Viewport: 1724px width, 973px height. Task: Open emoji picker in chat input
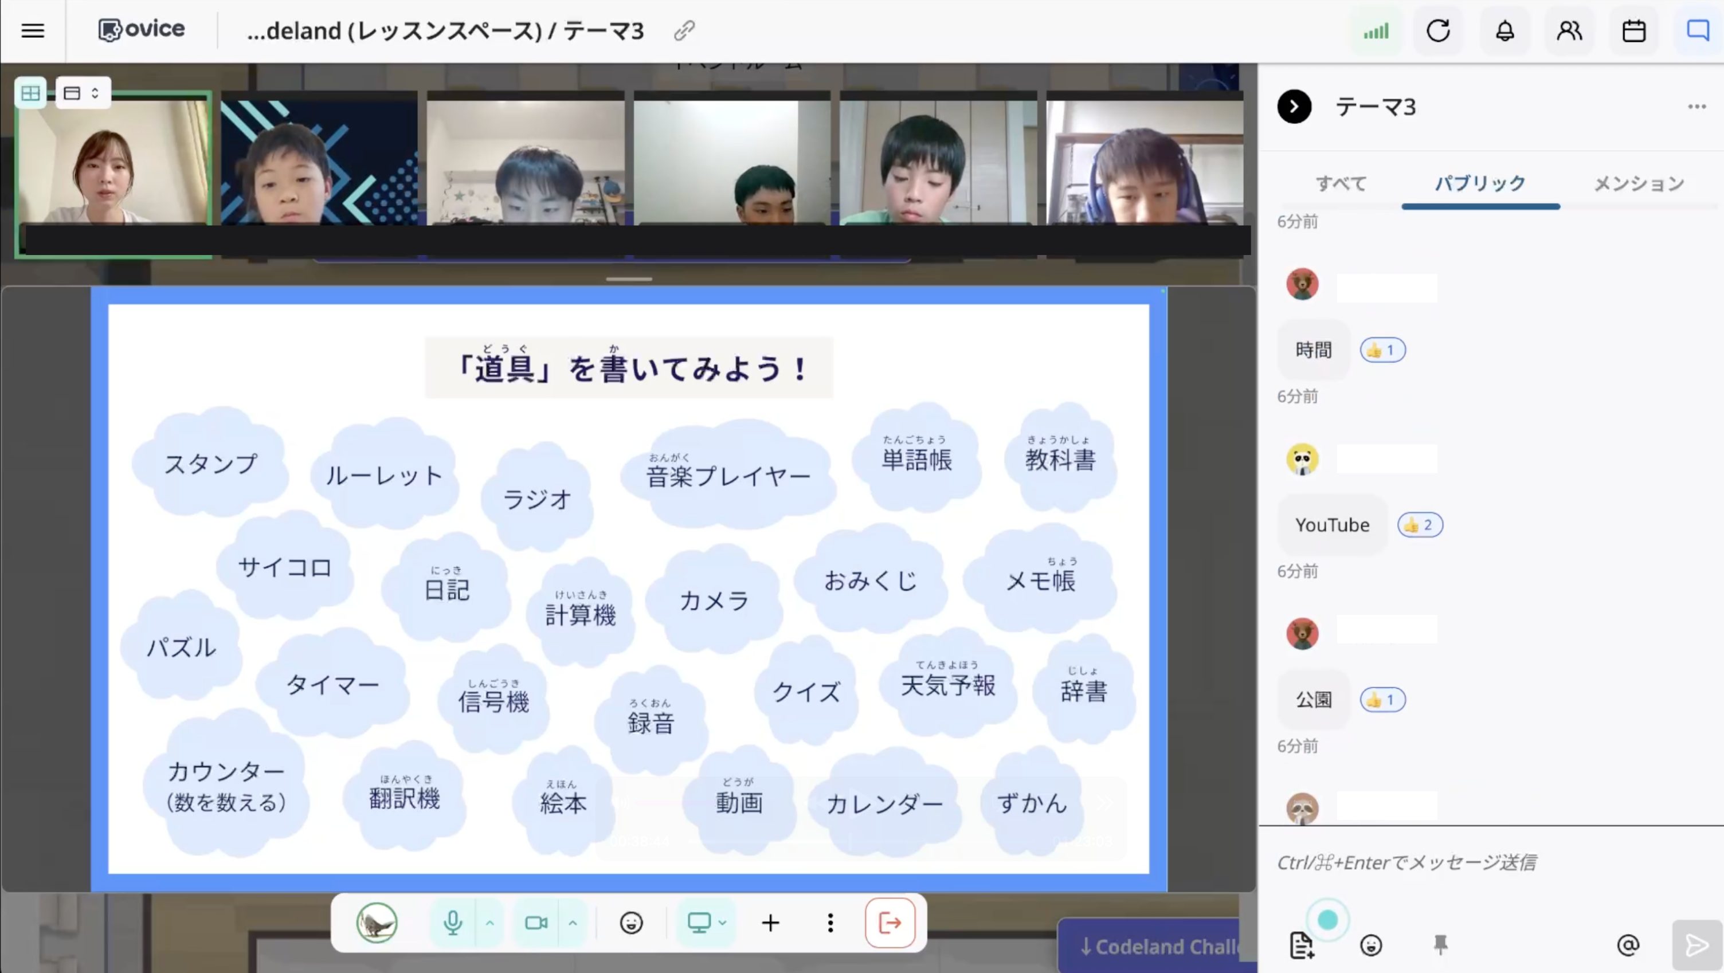pyautogui.click(x=1370, y=945)
